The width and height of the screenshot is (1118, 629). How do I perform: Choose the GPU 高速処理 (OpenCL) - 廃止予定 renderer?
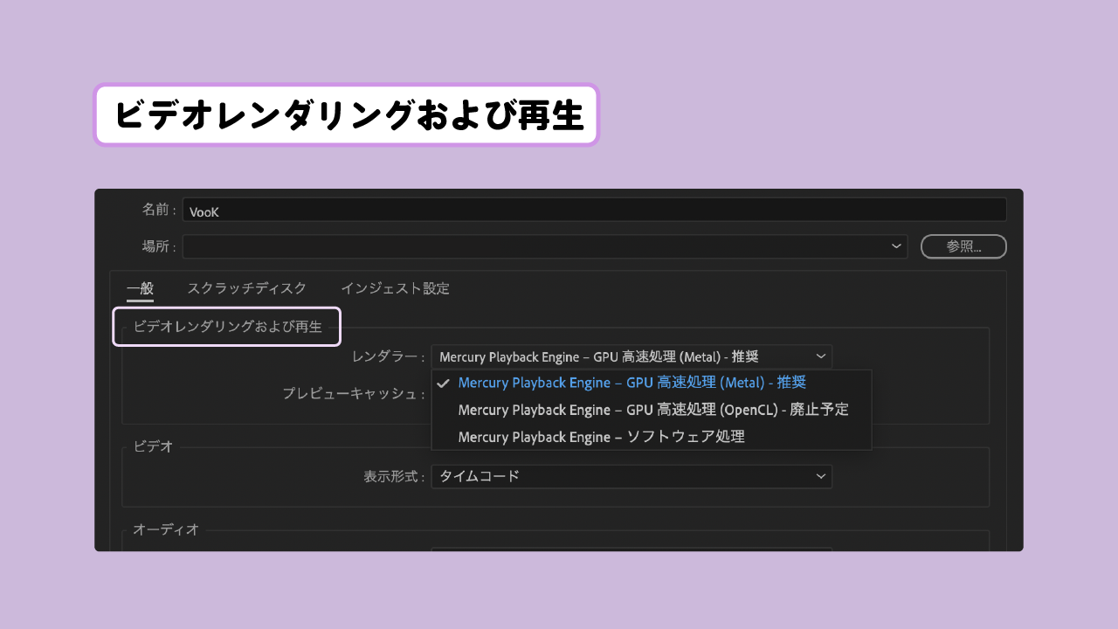pos(651,409)
